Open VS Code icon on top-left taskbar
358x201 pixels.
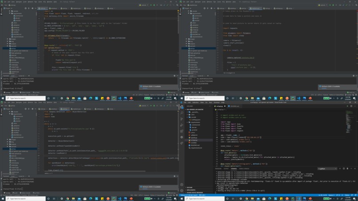coord(119,99)
